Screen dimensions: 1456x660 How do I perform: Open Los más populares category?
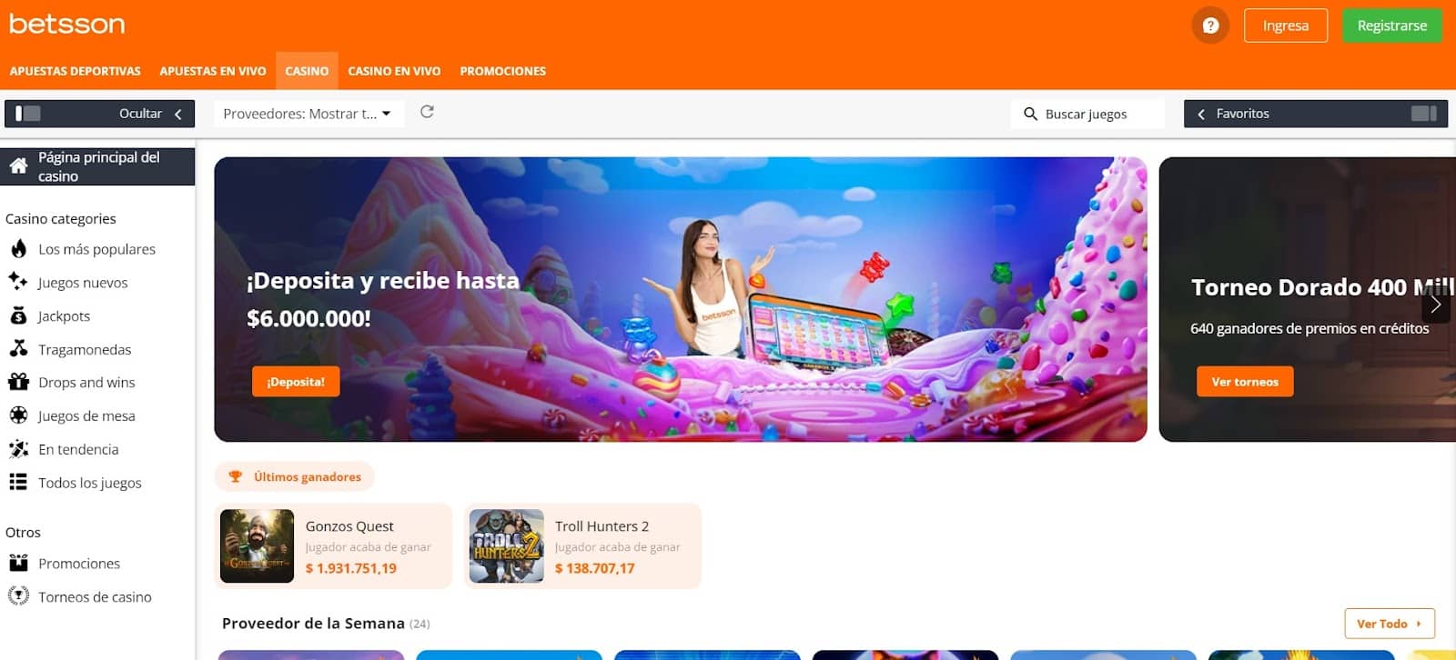pyautogui.click(x=97, y=249)
